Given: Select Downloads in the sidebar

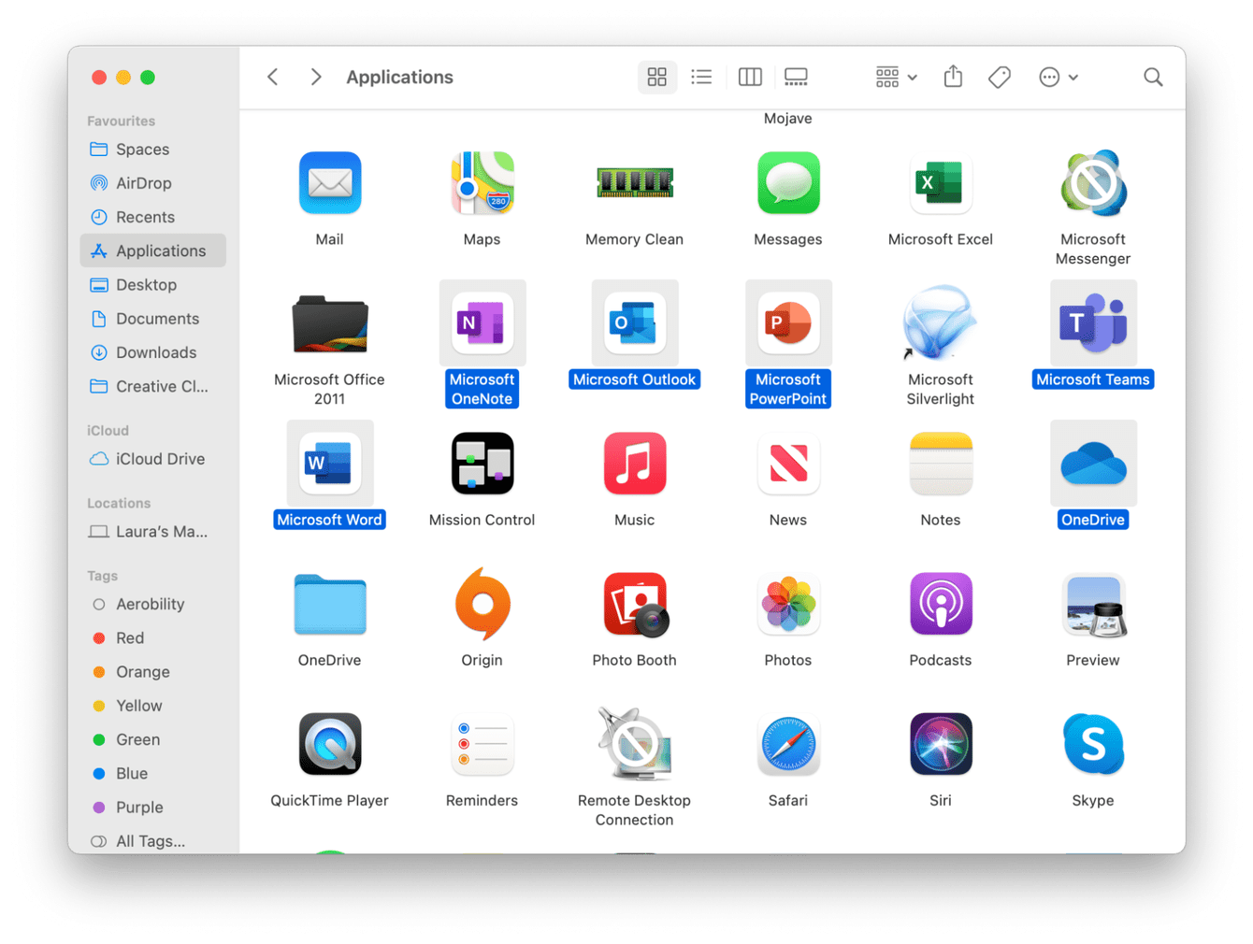Looking at the screenshot, I should (153, 352).
